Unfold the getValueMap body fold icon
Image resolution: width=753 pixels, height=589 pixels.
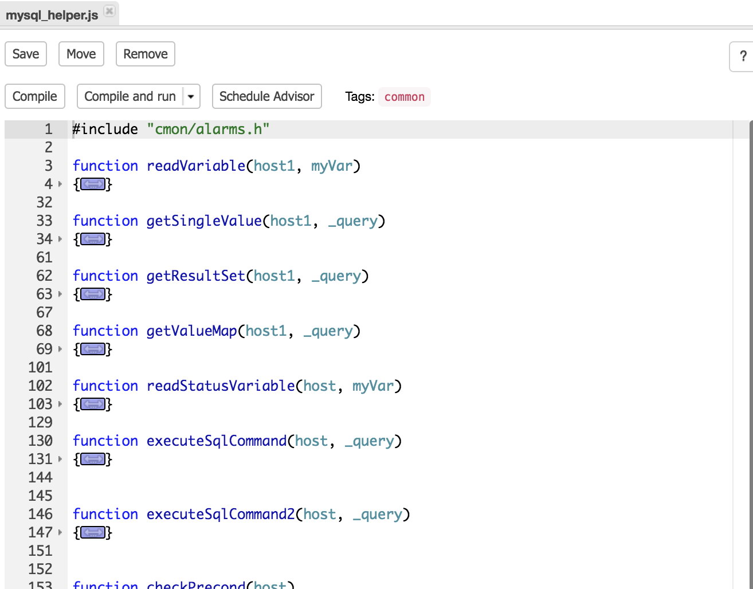click(93, 350)
